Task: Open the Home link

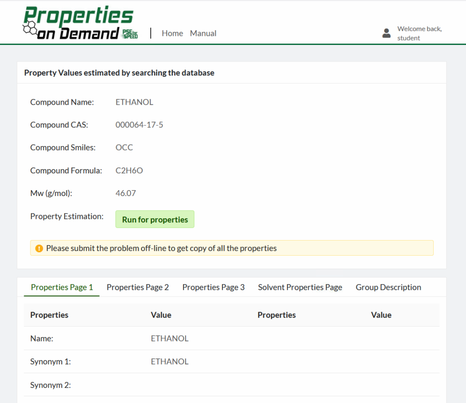Action: coord(172,33)
